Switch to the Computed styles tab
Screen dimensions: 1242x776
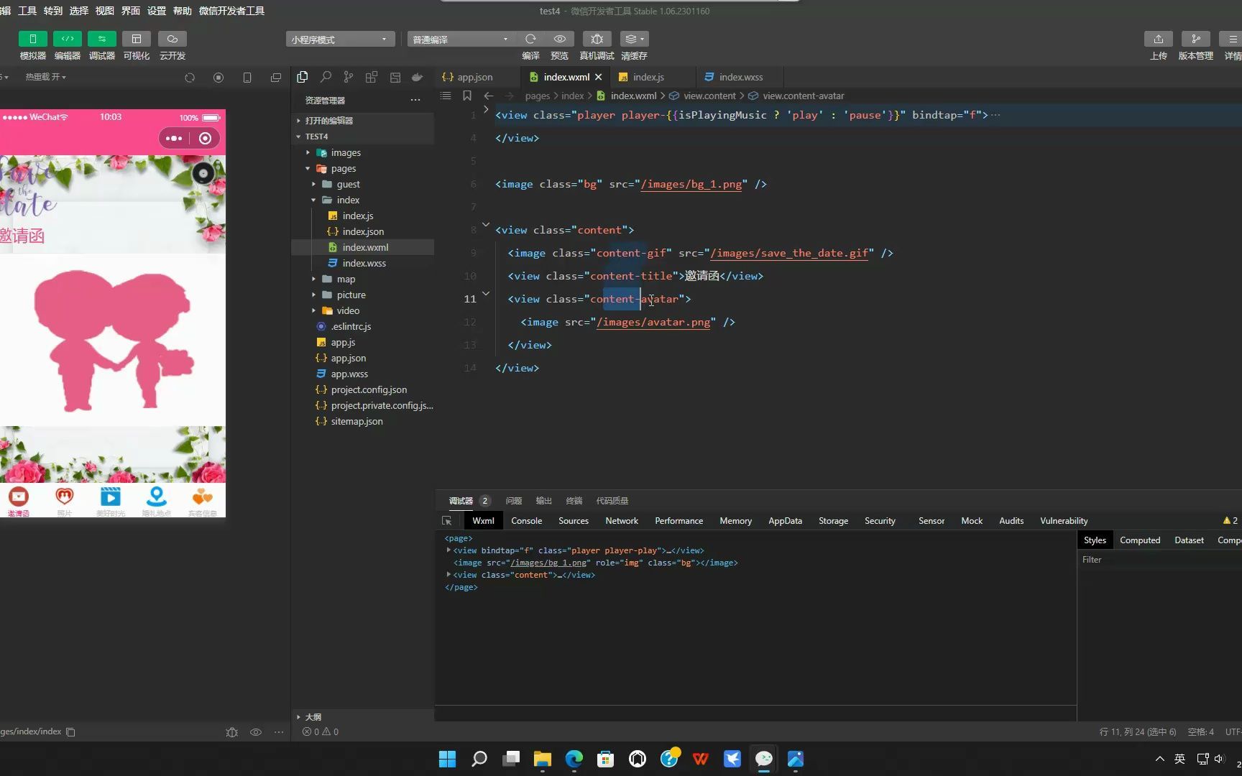(x=1140, y=540)
